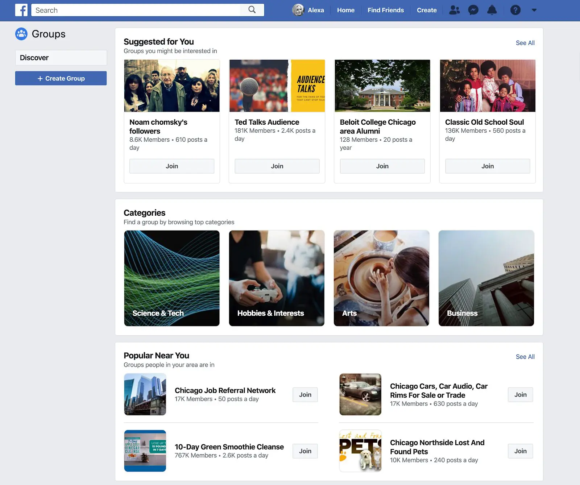Open Beloit College Chicago area Alumni title
Image resolution: width=580 pixels, height=485 pixels.
tap(378, 127)
